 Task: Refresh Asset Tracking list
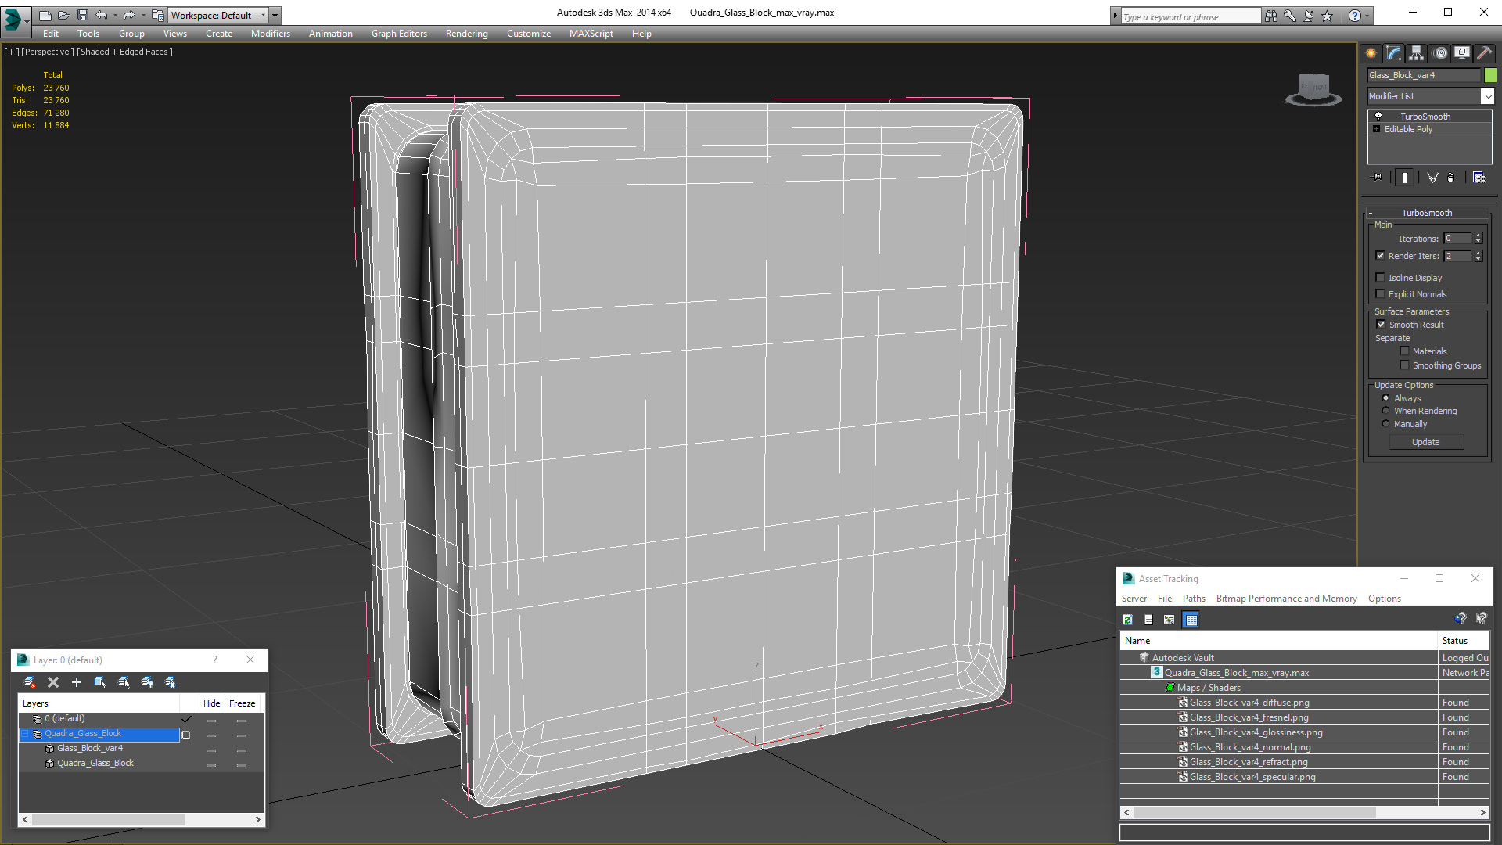click(x=1128, y=620)
